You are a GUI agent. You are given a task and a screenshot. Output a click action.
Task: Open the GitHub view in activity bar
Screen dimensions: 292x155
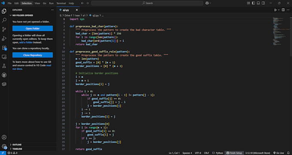pyautogui.click(x=4, y=75)
